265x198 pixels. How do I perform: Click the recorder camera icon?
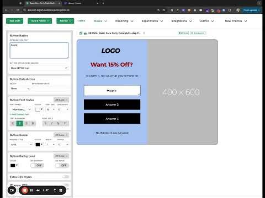pyautogui.click(x=12, y=190)
